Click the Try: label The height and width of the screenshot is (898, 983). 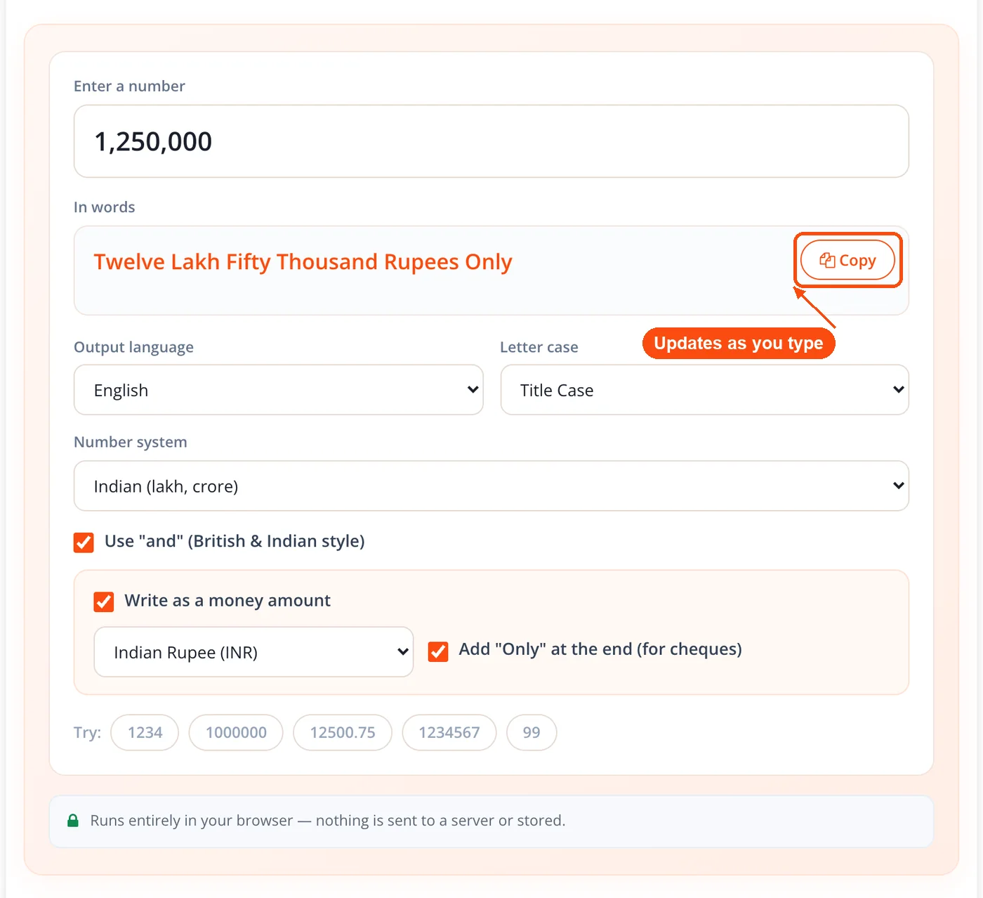[x=88, y=732]
